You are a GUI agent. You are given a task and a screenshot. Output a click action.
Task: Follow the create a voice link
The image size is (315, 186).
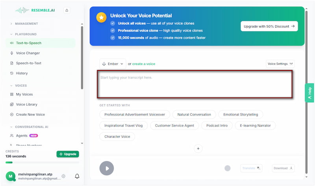click(x=143, y=64)
